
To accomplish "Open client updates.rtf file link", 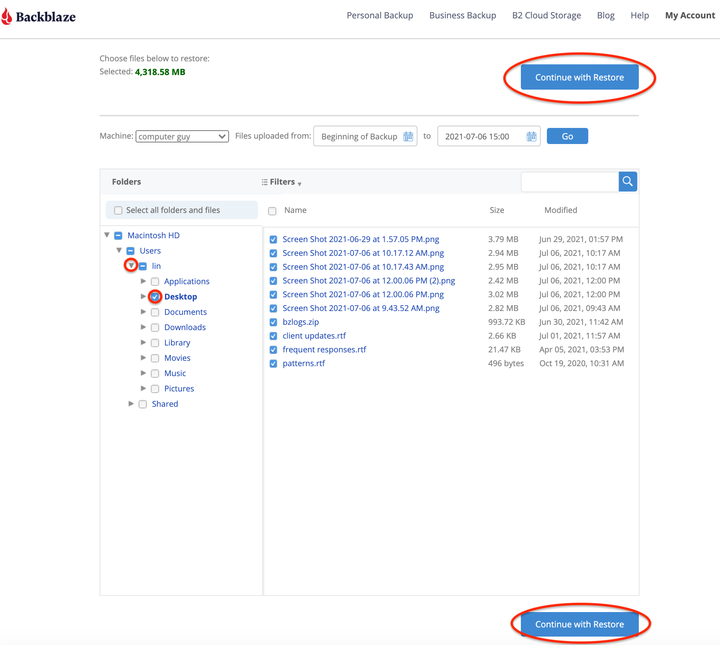I will pyautogui.click(x=314, y=336).
